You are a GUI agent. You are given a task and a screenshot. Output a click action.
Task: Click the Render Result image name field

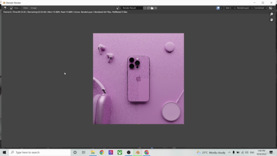(x=132, y=8)
